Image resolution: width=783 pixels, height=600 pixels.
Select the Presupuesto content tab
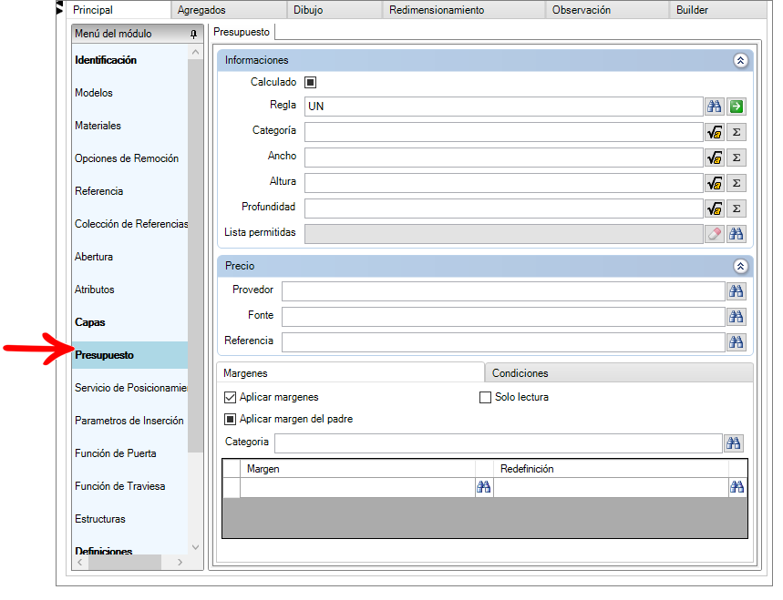tap(242, 32)
